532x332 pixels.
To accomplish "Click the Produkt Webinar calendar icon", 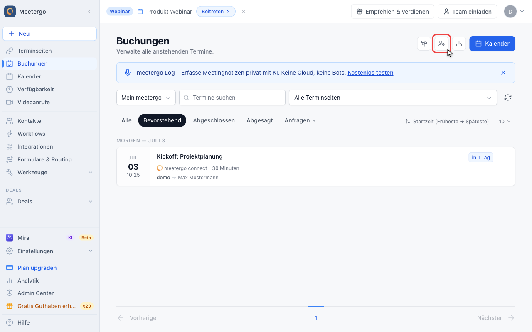I will tap(140, 12).
